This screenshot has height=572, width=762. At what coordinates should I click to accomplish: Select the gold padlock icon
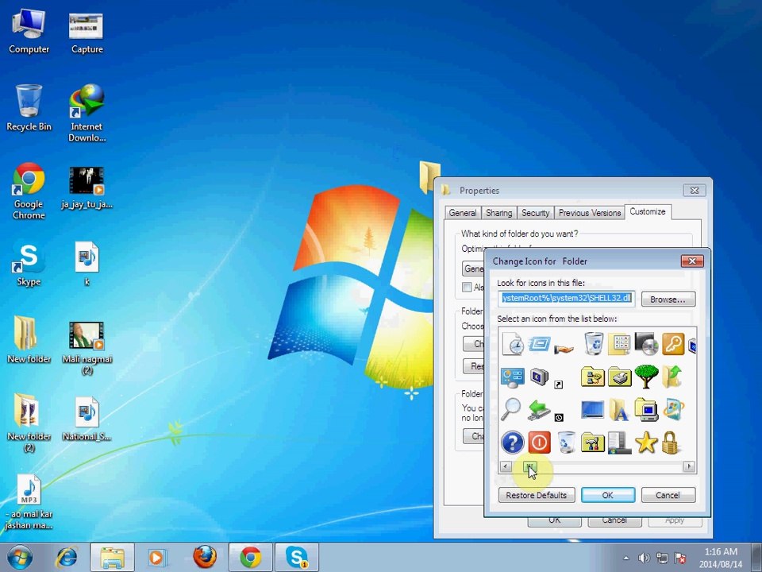click(670, 443)
